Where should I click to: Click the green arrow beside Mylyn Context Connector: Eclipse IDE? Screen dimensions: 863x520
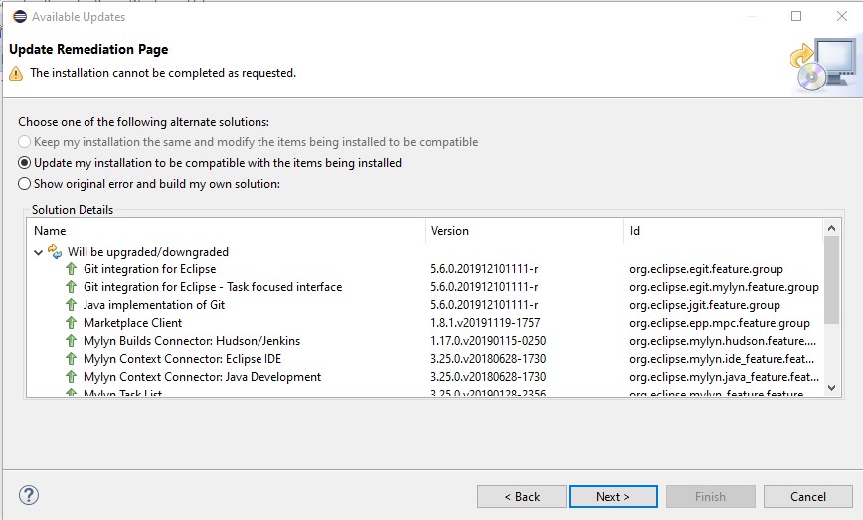point(71,359)
